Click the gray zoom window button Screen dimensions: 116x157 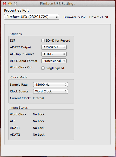tap(15, 4)
